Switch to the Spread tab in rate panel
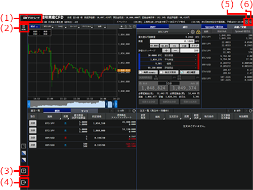This screenshot has width=253, height=190. point(214,27)
